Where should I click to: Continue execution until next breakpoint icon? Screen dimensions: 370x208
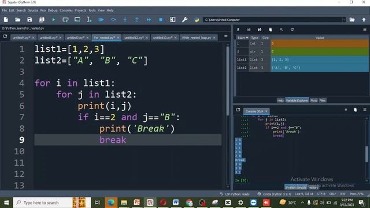tap(149, 20)
